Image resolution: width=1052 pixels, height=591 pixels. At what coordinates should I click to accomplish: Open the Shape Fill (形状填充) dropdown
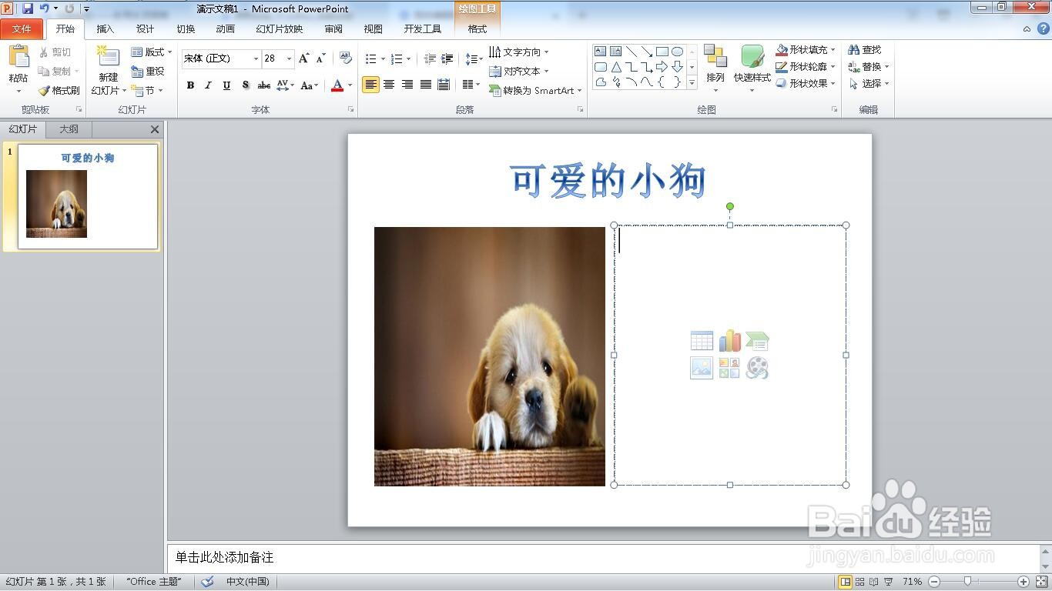[806, 50]
